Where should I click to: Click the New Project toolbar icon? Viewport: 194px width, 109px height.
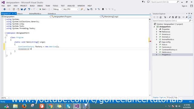14,9
